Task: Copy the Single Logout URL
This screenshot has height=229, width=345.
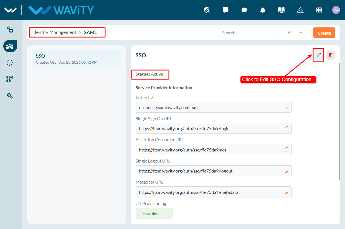Action: click(x=286, y=171)
